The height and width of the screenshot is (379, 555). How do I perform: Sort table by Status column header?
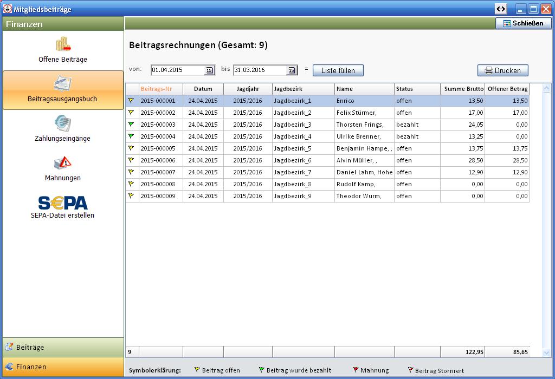click(417, 89)
